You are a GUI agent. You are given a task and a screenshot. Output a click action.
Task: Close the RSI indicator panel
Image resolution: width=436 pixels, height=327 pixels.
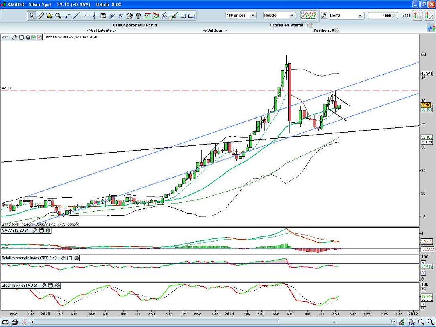click(76, 258)
